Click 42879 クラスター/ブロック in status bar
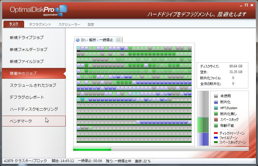 pos(25,161)
